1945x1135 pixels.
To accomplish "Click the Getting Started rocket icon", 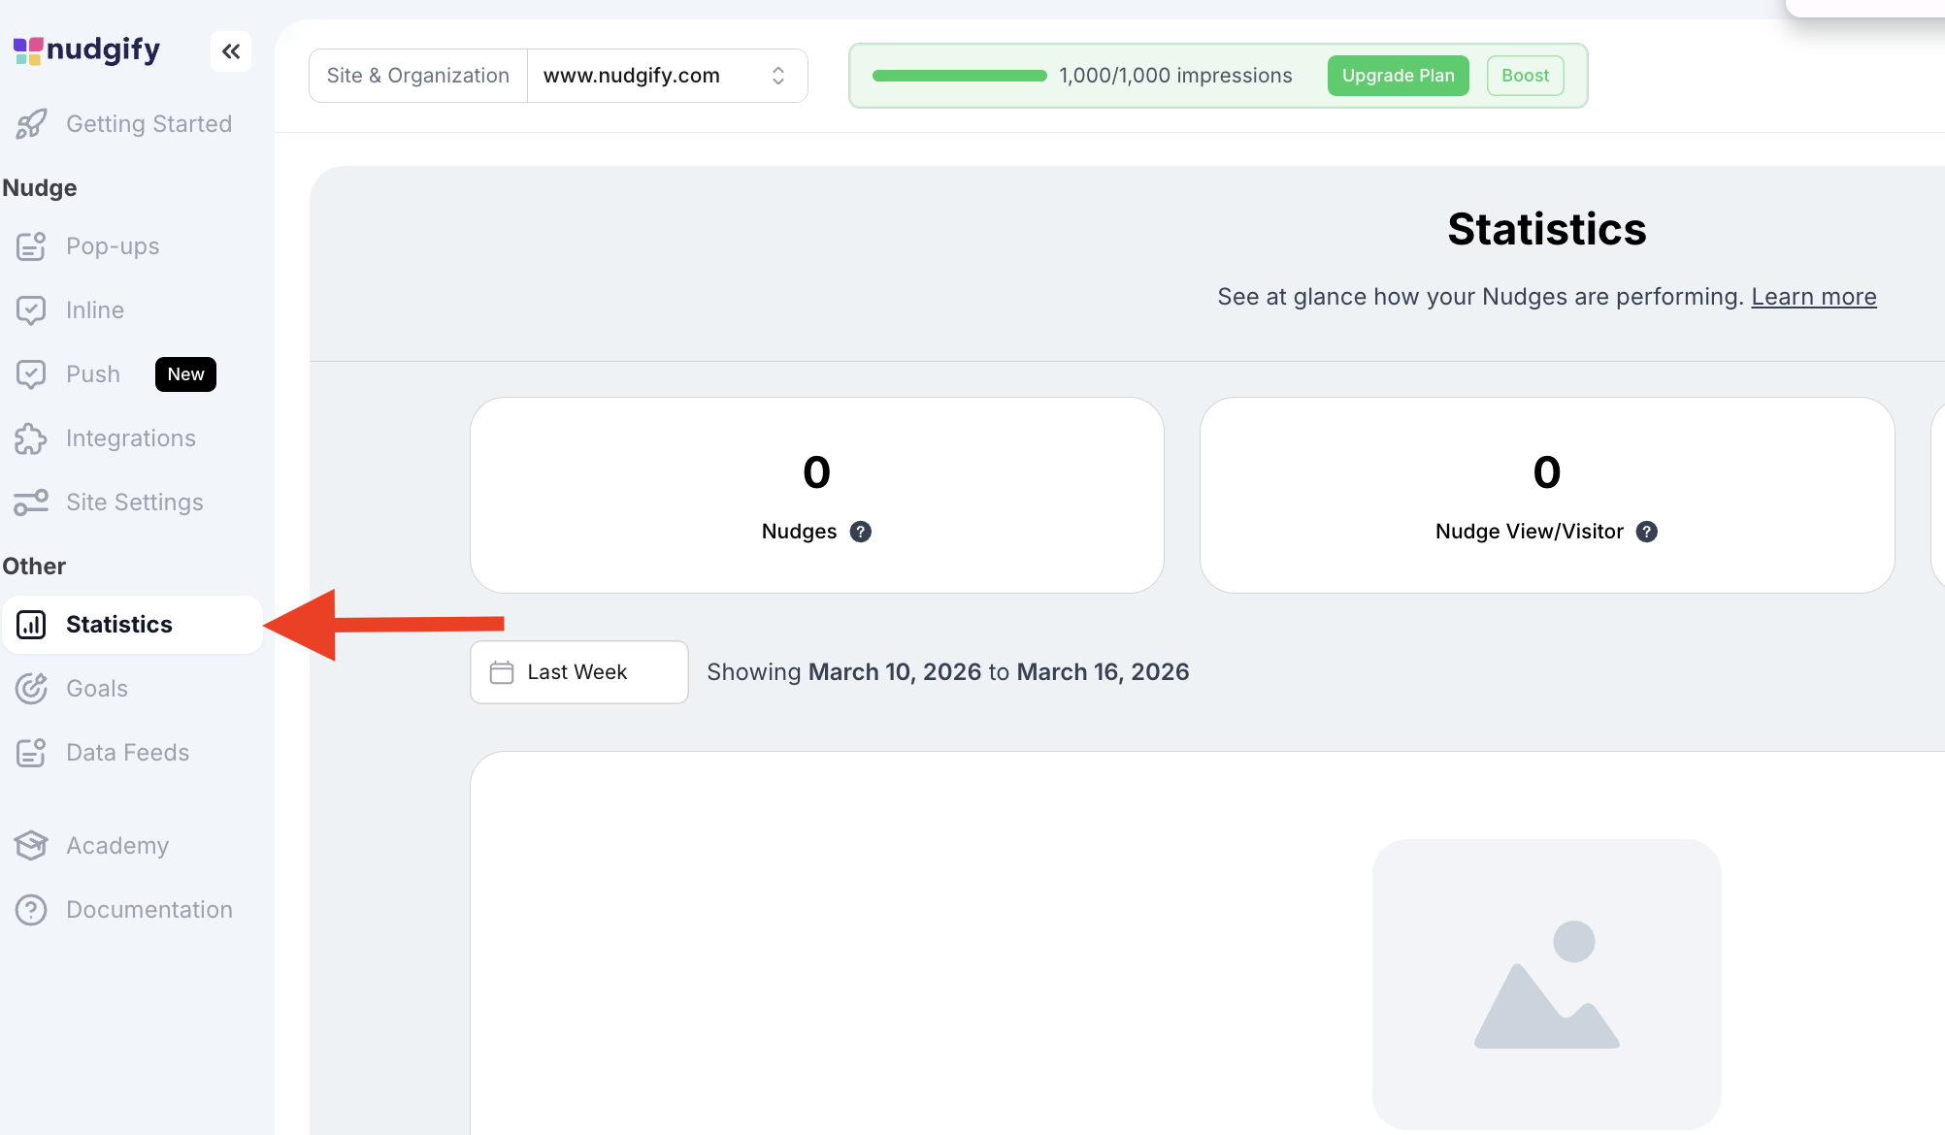I will coord(31,124).
